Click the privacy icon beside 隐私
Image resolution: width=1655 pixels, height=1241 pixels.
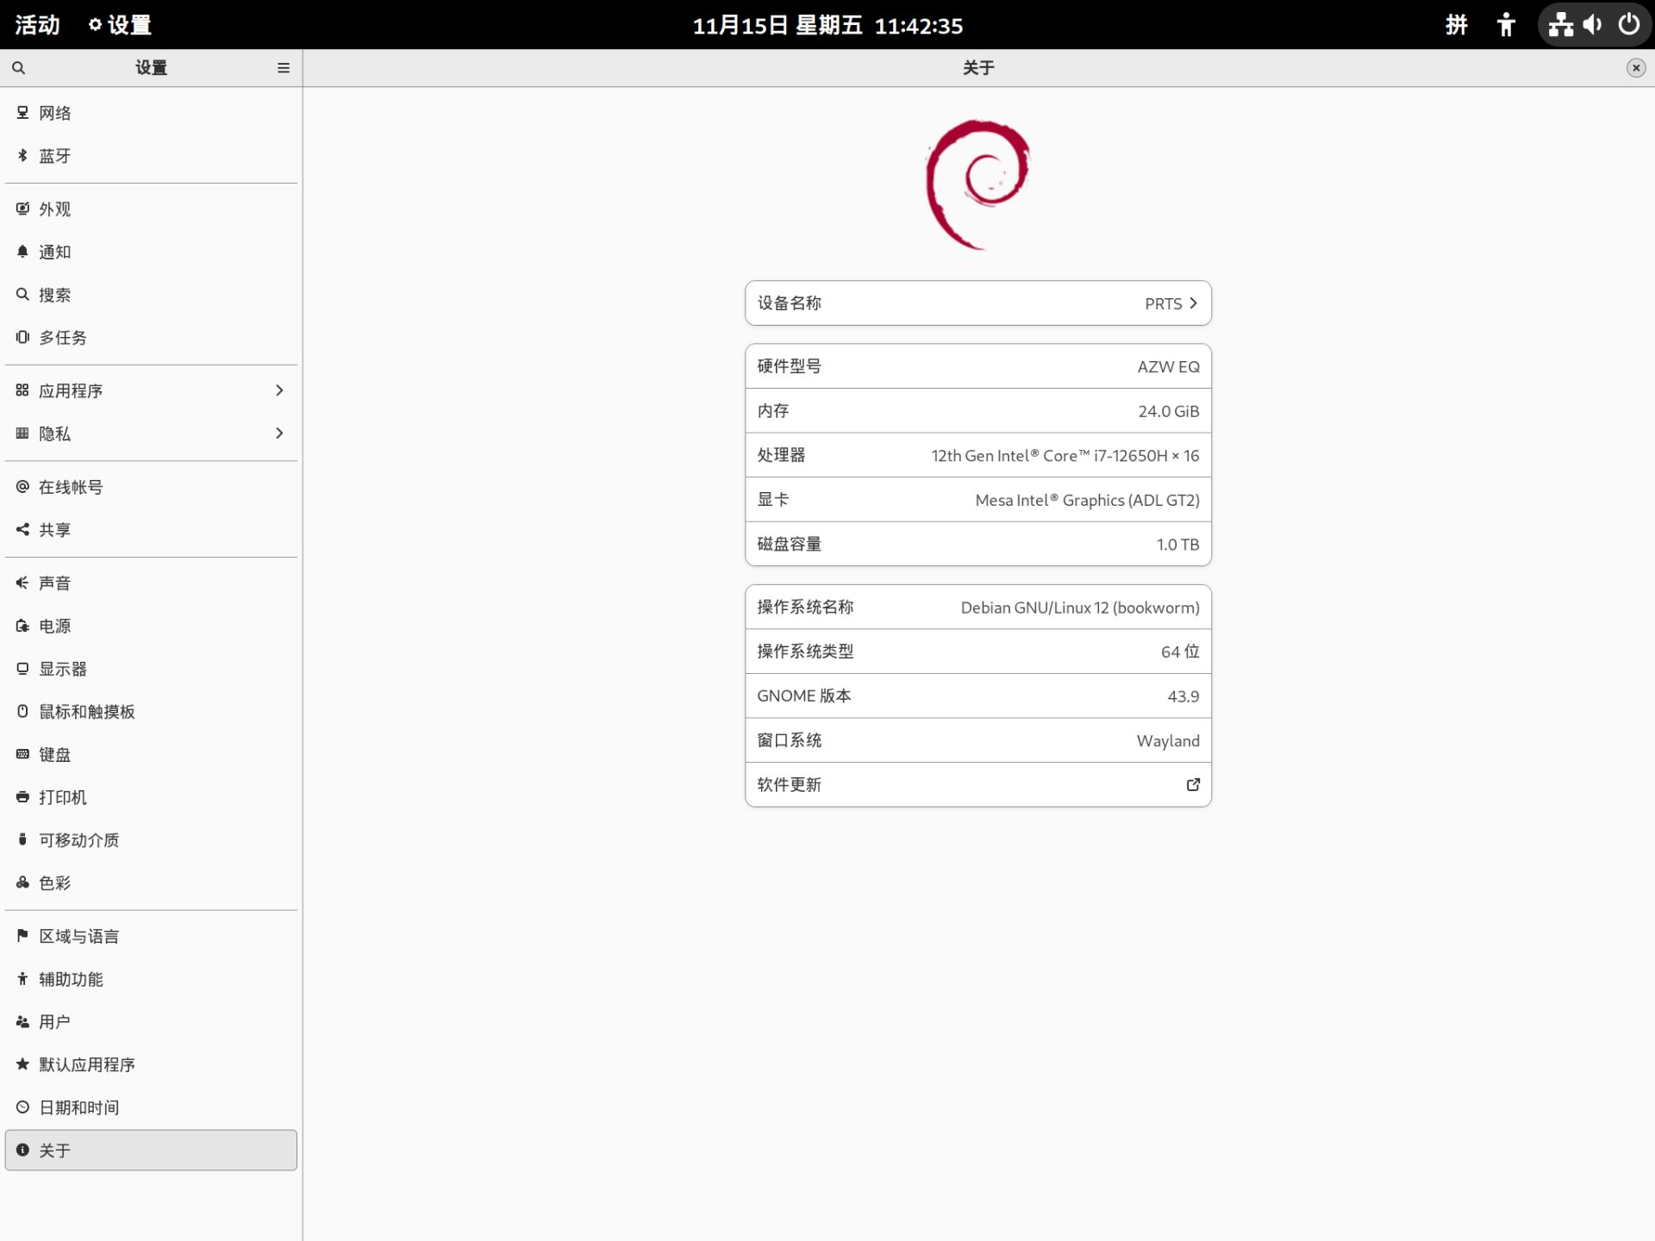coord(22,433)
